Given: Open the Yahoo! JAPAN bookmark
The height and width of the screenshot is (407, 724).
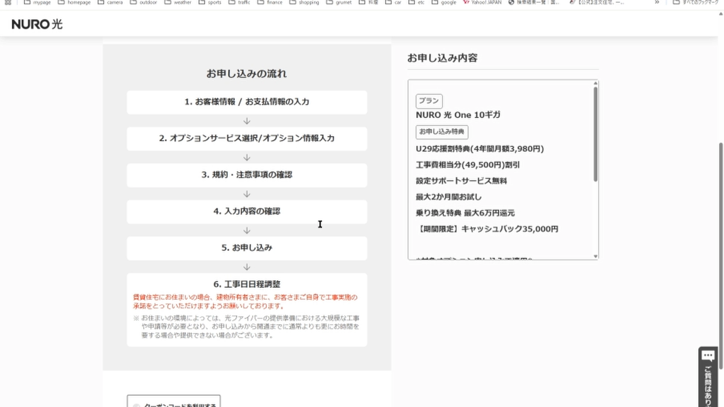Looking at the screenshot, I should [x=482, y=2].
